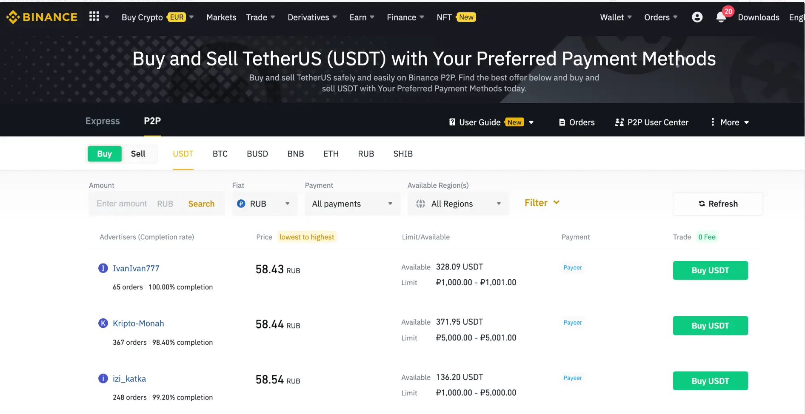Click the P2P User Center icon
Image resolution: width=805 pixels, height=414 pixels.
(x=619, y=122)
